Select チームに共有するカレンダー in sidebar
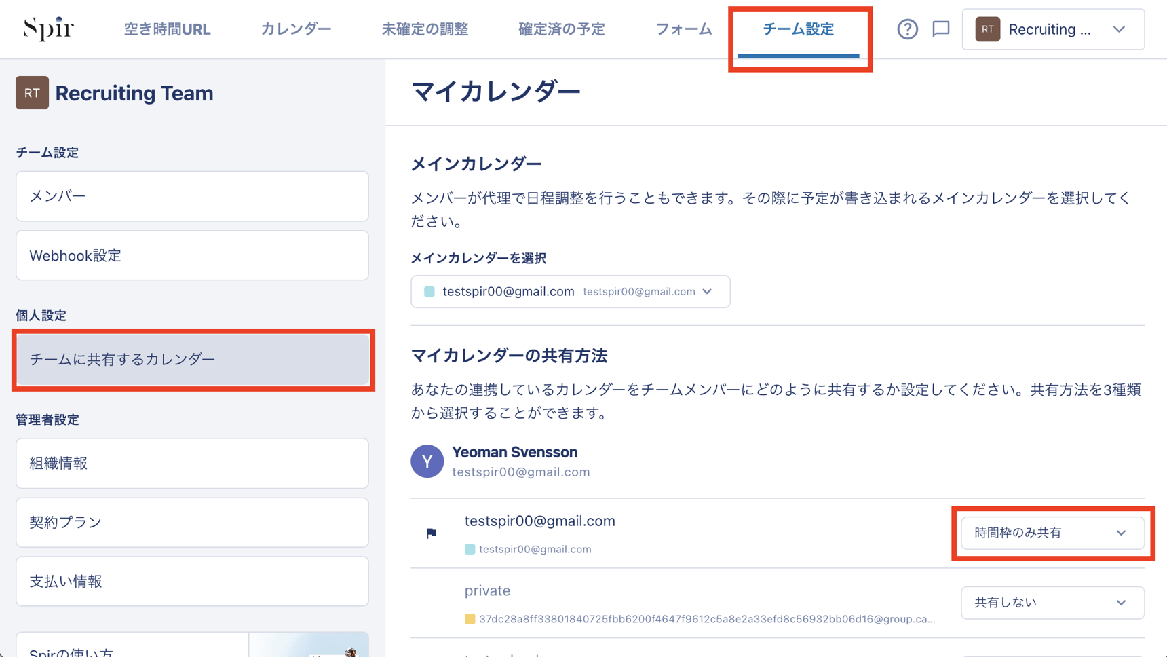The width and height of the screenshot is (1167, 657). pyautogui.click(x=192, y=359)
